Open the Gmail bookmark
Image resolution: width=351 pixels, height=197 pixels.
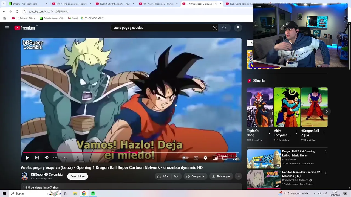coord(73,18)
